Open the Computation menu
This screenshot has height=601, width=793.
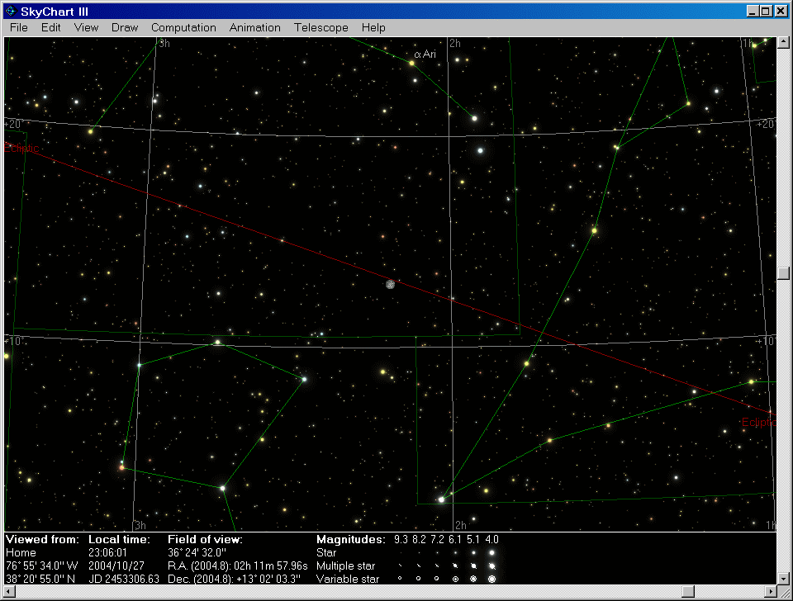(183, 27)
